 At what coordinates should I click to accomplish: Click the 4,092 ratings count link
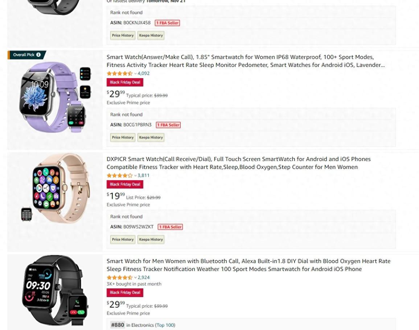(x=144, y=73)
